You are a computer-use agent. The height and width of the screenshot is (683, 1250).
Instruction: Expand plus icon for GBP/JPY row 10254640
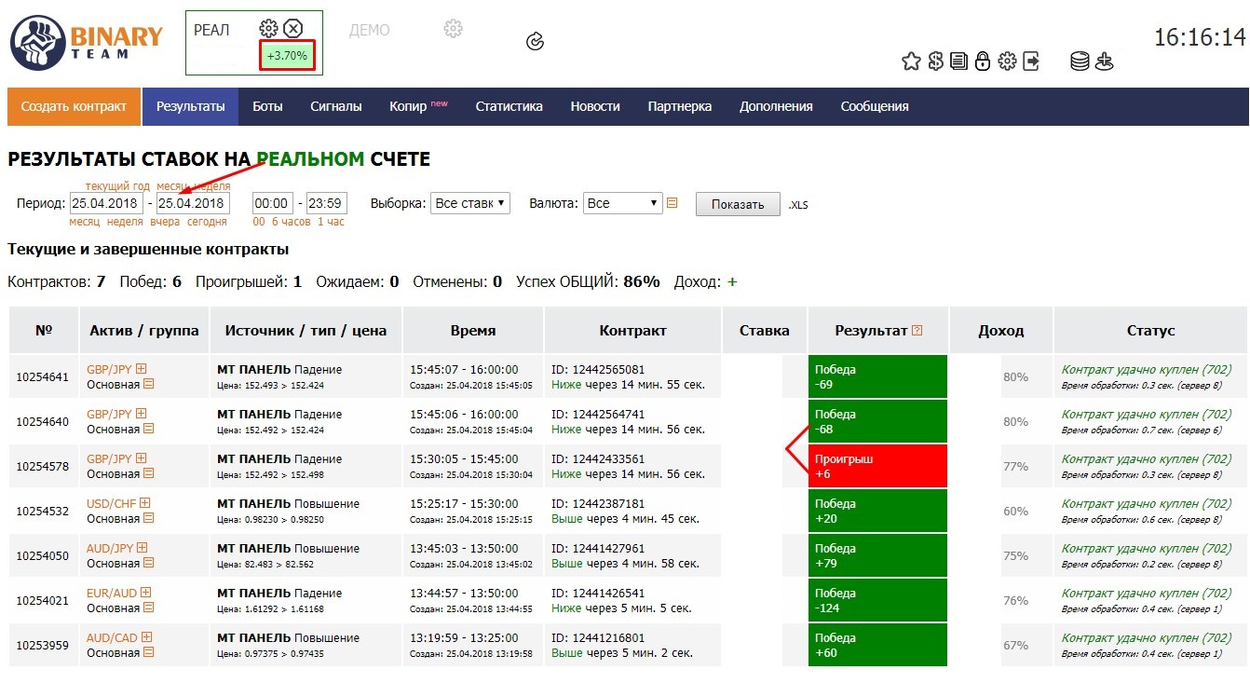point(142,414)
